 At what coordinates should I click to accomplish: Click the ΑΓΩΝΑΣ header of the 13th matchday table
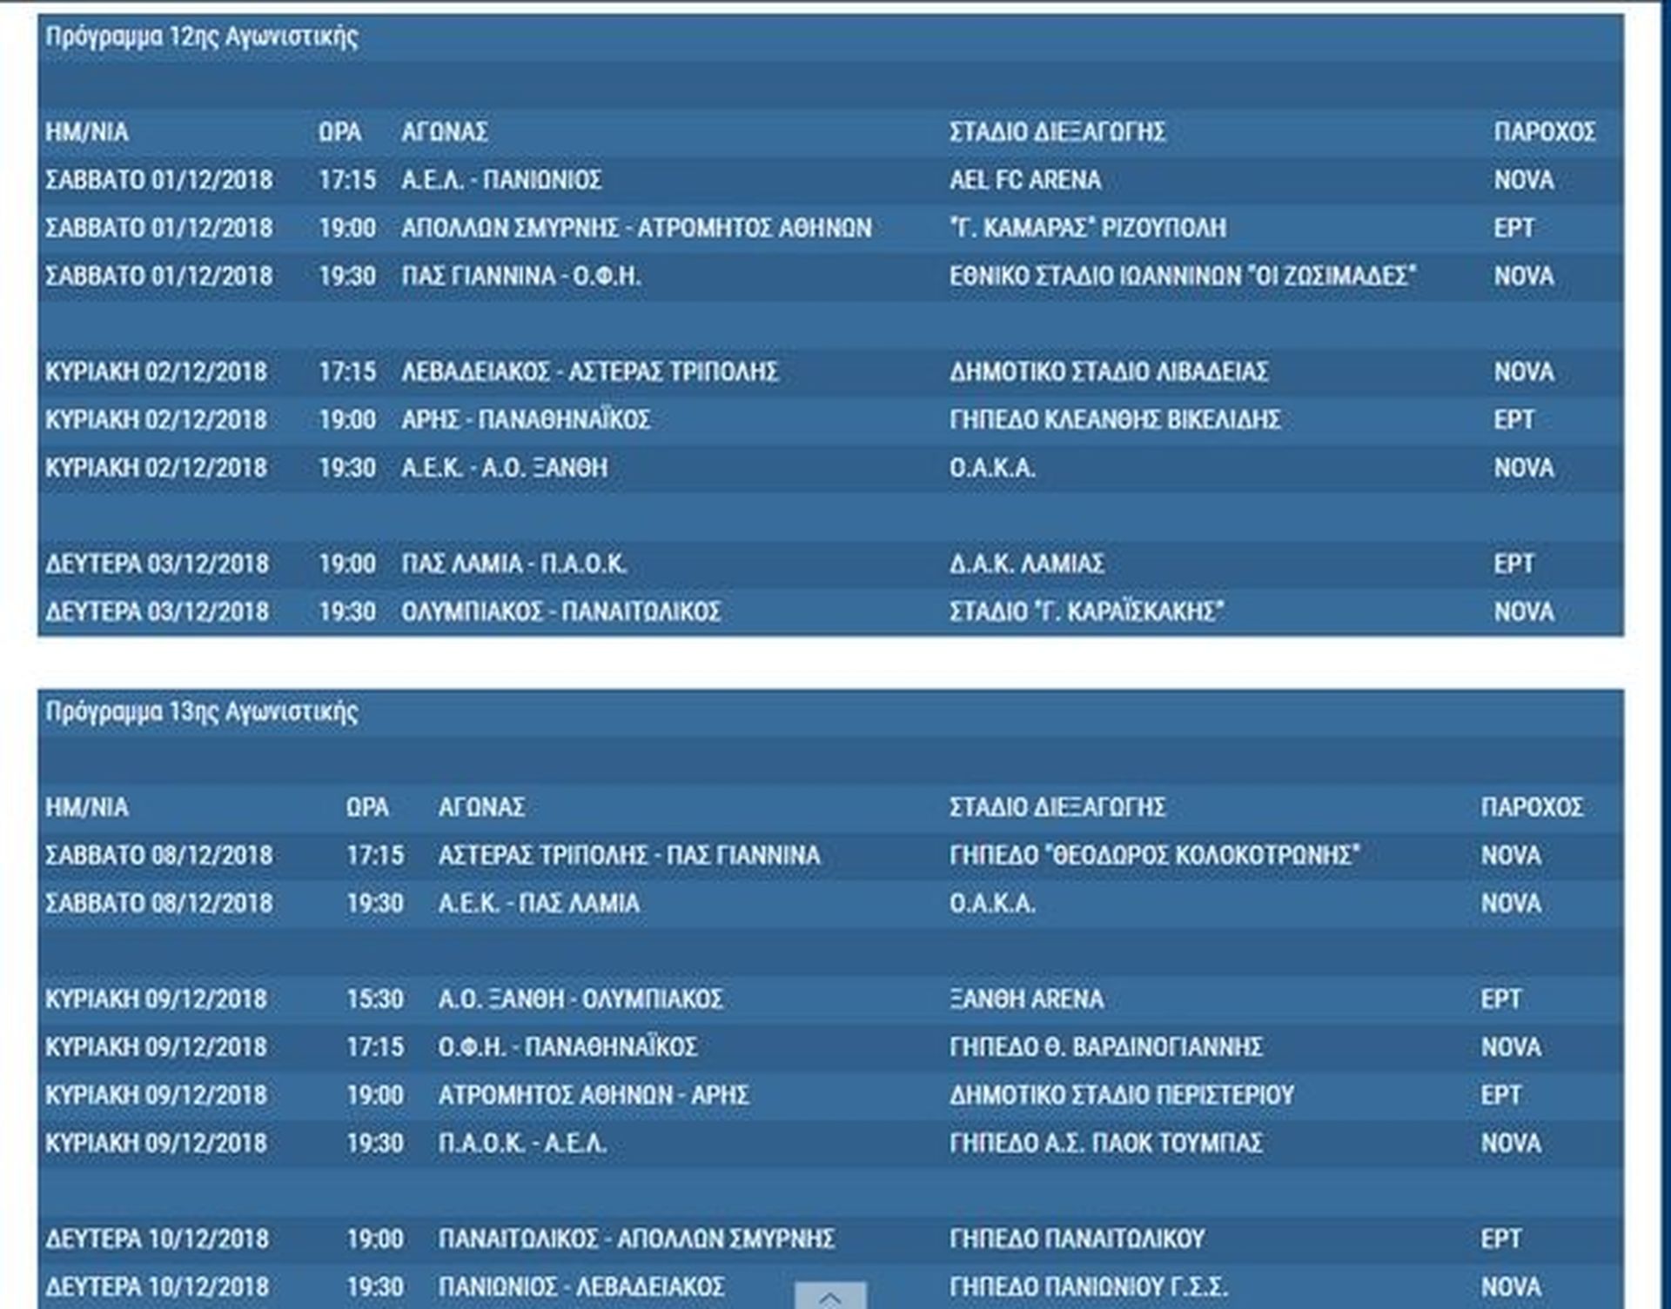click(481, 807)
